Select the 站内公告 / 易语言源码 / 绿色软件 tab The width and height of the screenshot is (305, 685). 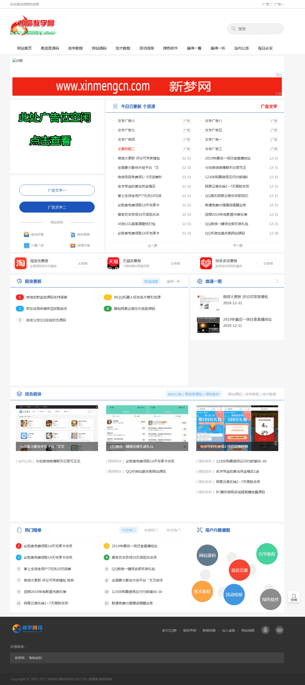[193, 394]
